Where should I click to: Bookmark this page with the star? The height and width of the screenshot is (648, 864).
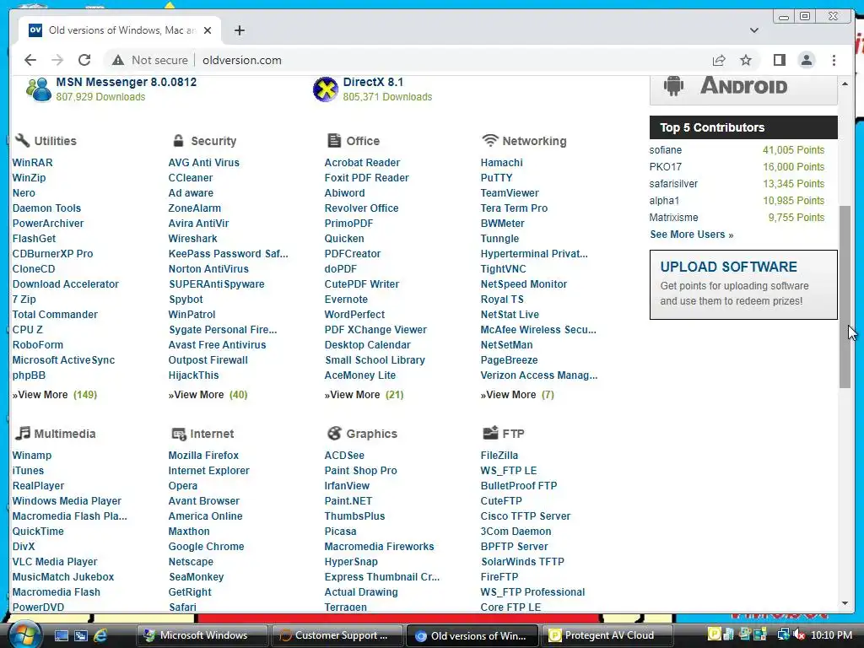[x=746, y=60]
